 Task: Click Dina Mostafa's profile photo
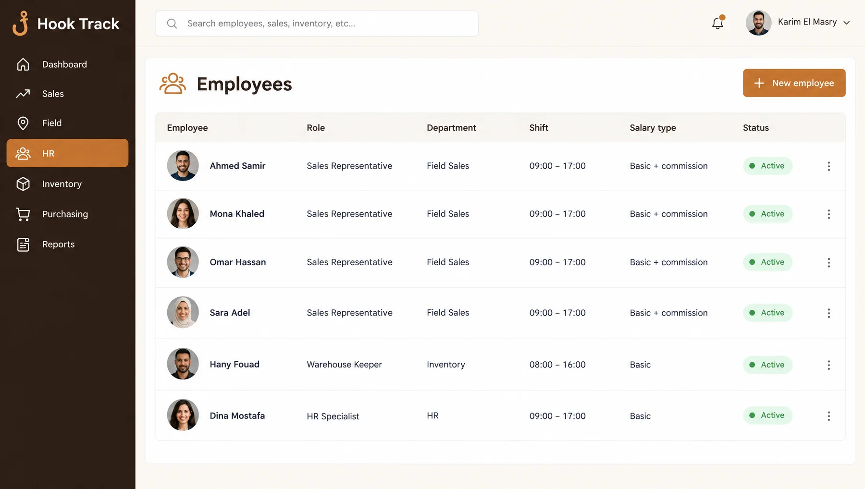point(183,416)
